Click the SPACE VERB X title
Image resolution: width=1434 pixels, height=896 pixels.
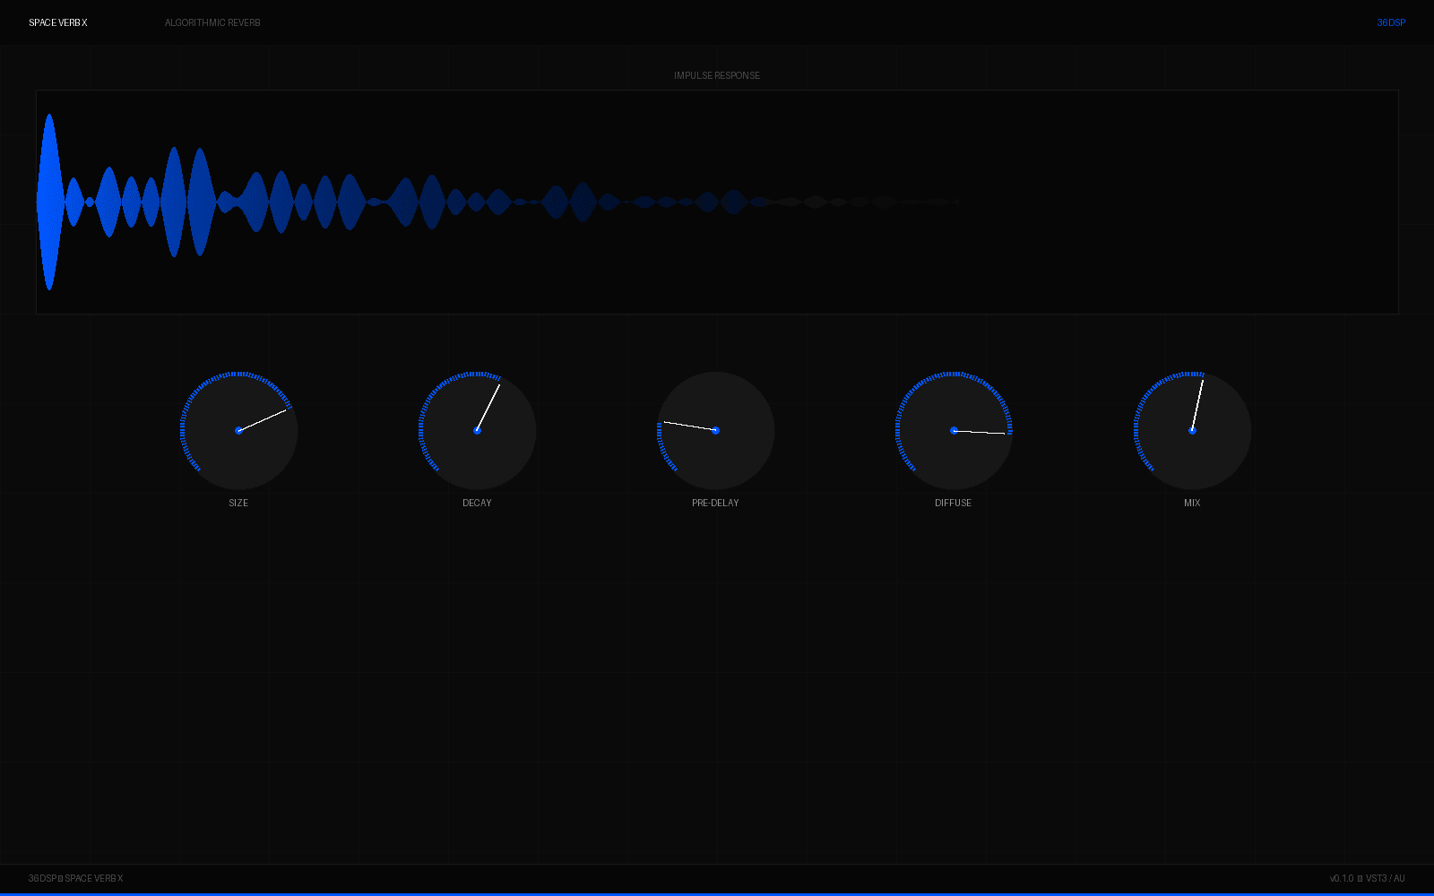click(58, 22)
